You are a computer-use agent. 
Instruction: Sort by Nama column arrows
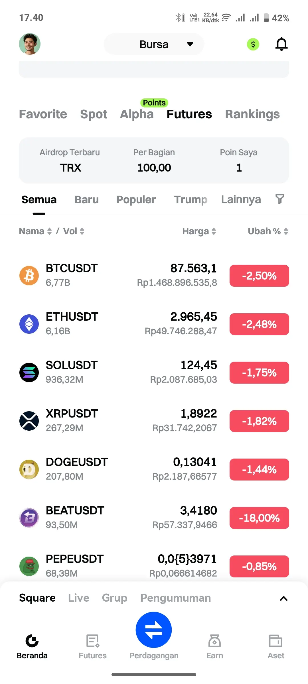click(49, 231)
